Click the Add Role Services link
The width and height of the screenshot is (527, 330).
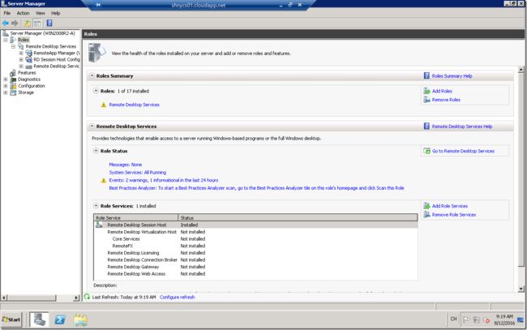(x=450, y=206)
